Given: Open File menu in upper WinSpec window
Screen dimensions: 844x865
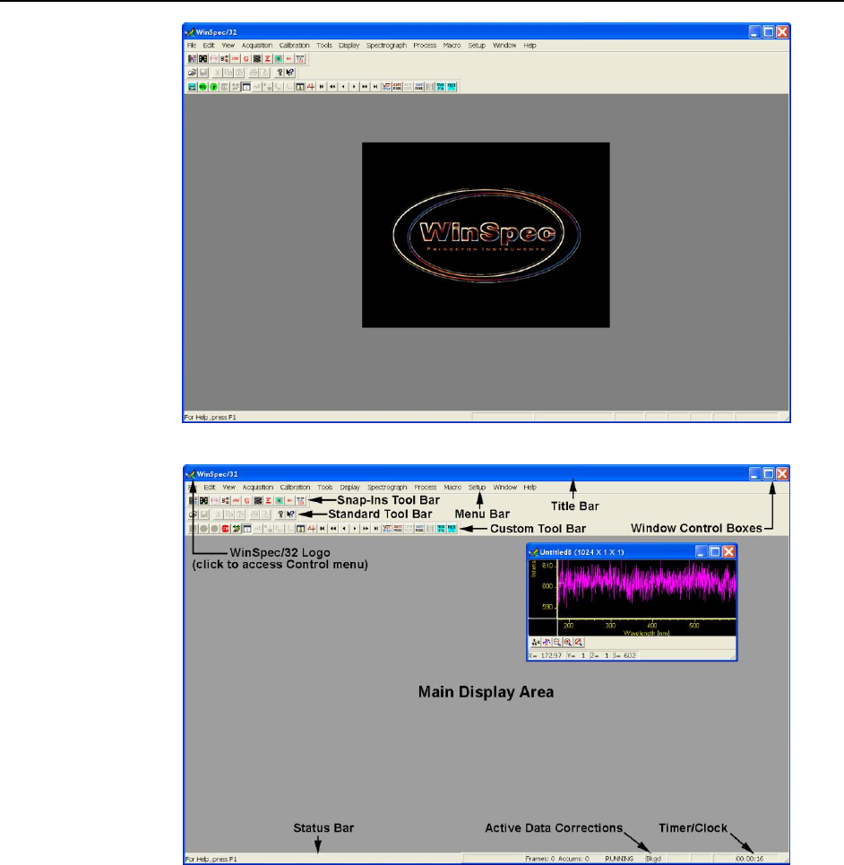Looking at the screenshot, I should [x=192, y=45].
